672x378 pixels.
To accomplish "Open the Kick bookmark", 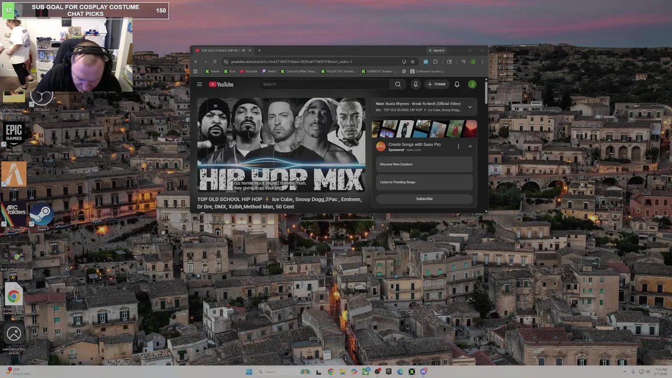I will [230, 71].
